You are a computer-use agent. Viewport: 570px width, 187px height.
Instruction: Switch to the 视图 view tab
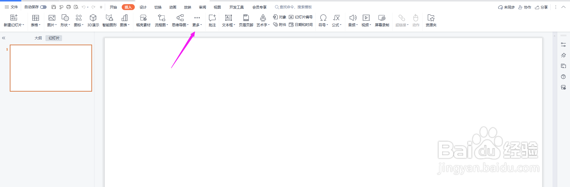click(x=217, y=7)
